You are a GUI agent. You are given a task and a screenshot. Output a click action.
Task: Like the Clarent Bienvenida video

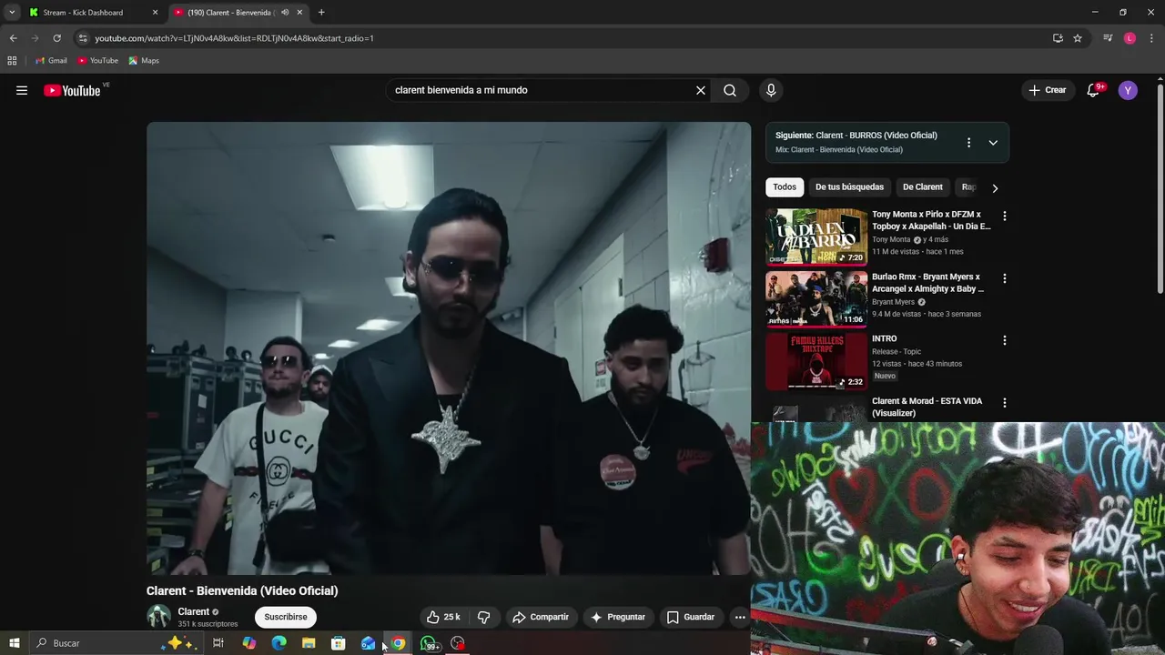pos(444,617)
